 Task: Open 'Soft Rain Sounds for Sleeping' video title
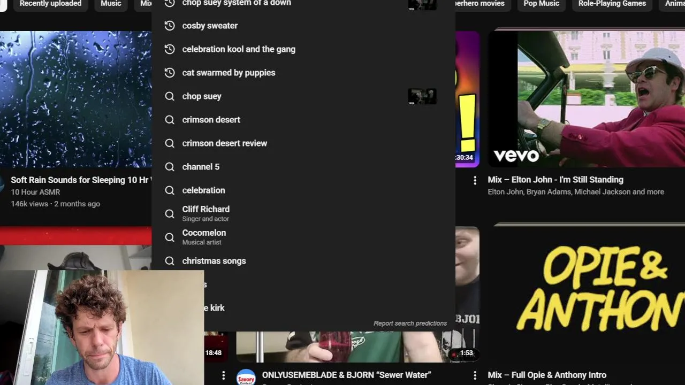[x=81, y=180]
